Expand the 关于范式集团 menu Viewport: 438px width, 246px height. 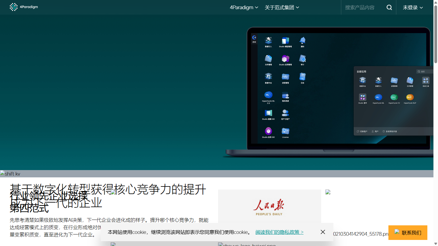click(282, 7)
